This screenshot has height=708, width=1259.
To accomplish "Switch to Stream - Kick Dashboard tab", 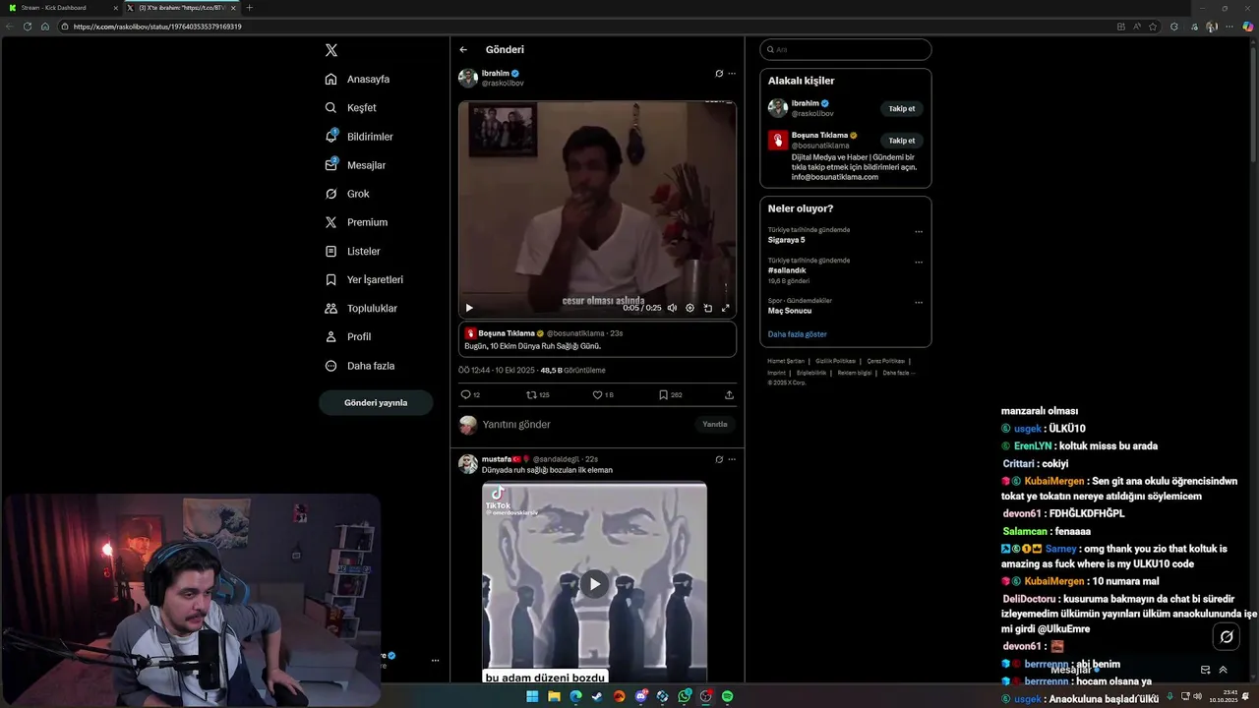I will 59,7.
